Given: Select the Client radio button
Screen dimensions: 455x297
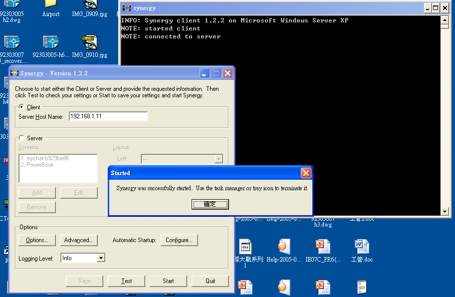Looking at the screenshot, I should tap(21, 107).
